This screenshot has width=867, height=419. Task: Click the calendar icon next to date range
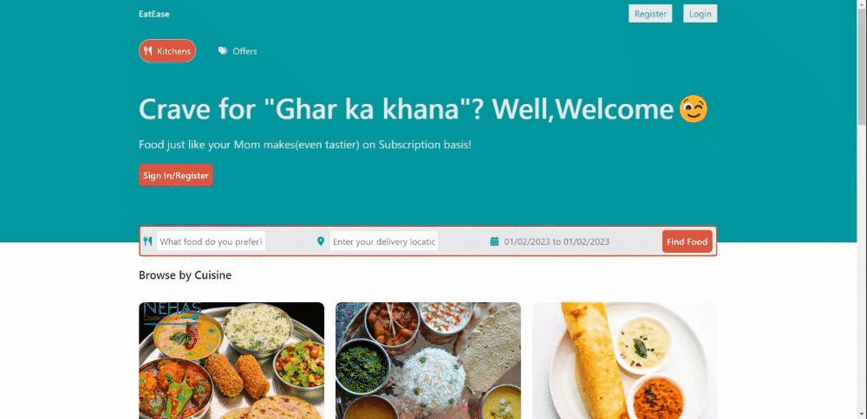click(494, 242)
